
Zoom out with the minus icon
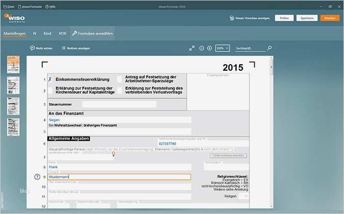pos(202,48)
